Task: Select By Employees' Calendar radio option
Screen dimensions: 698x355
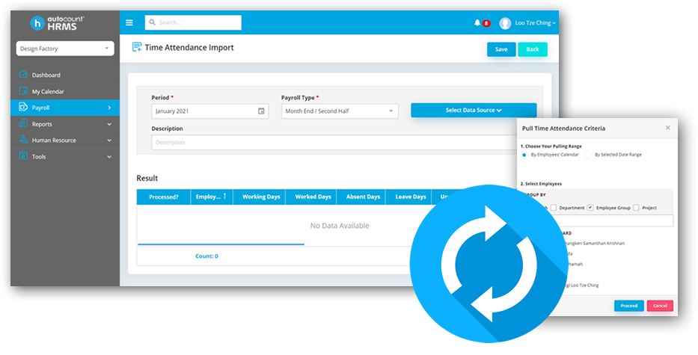Action: pyautogui.click(x=524, y=155)
